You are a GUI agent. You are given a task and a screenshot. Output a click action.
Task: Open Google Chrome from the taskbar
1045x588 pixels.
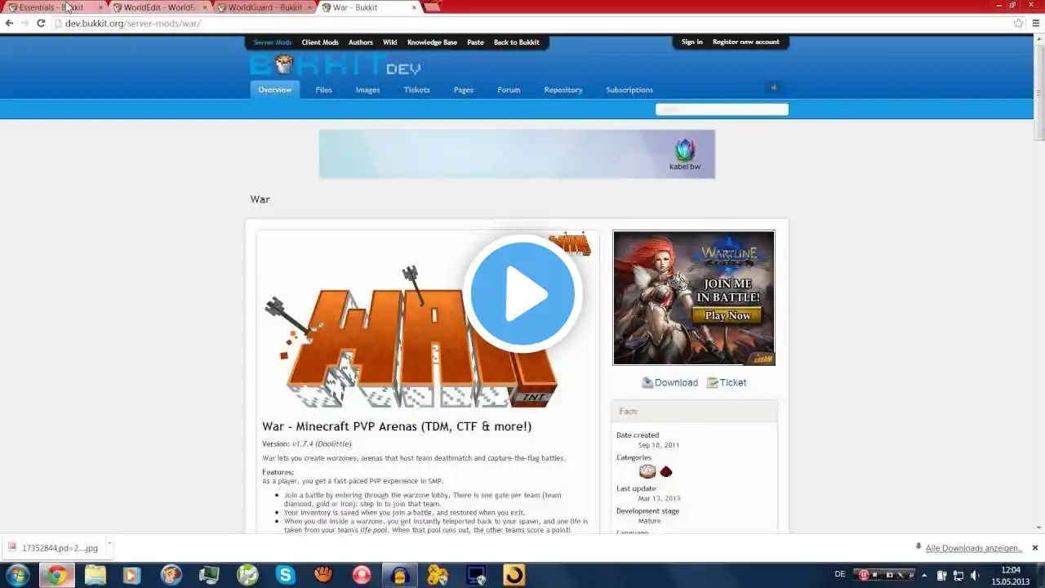(56, 575)
